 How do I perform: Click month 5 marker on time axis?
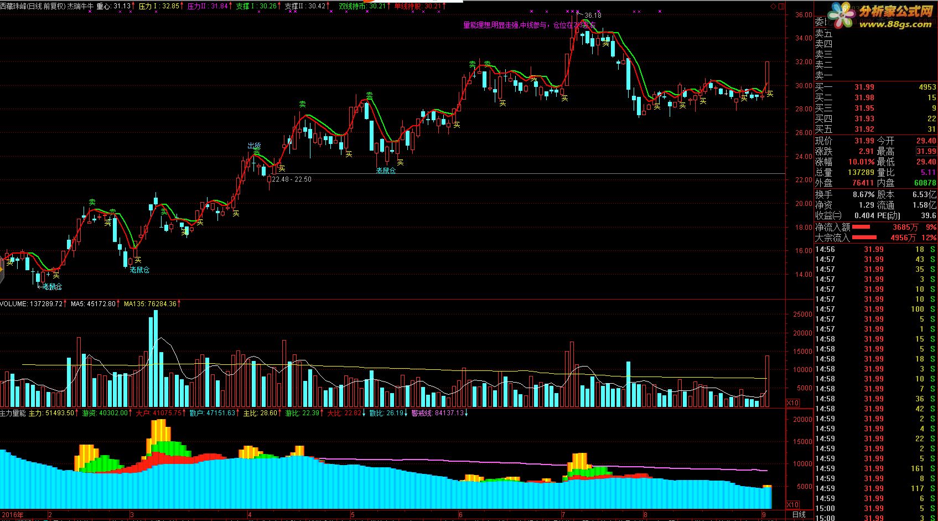coord(353,515)
